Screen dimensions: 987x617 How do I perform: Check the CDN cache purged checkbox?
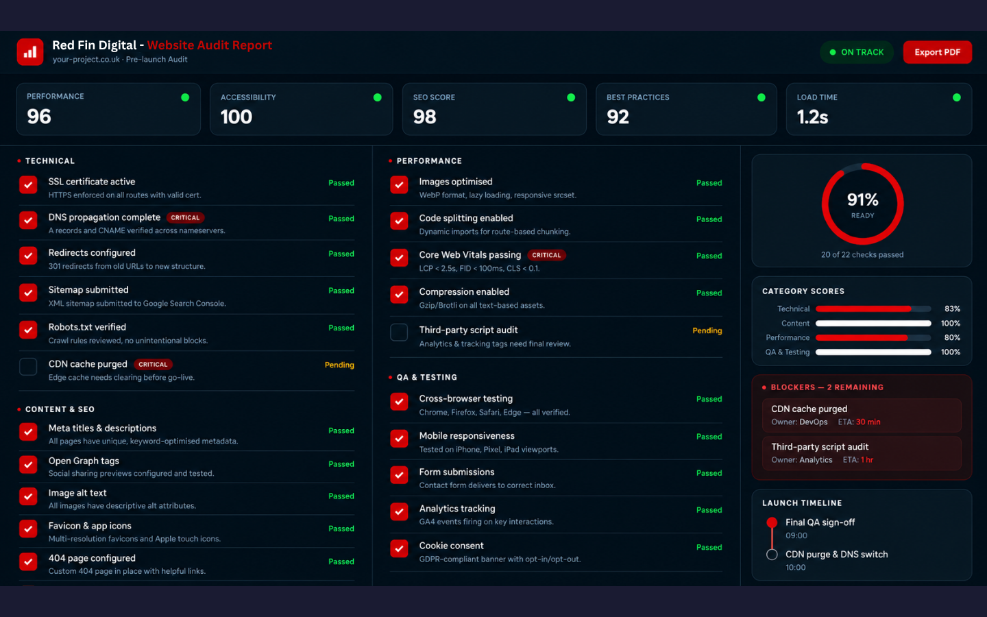(28, 367)
